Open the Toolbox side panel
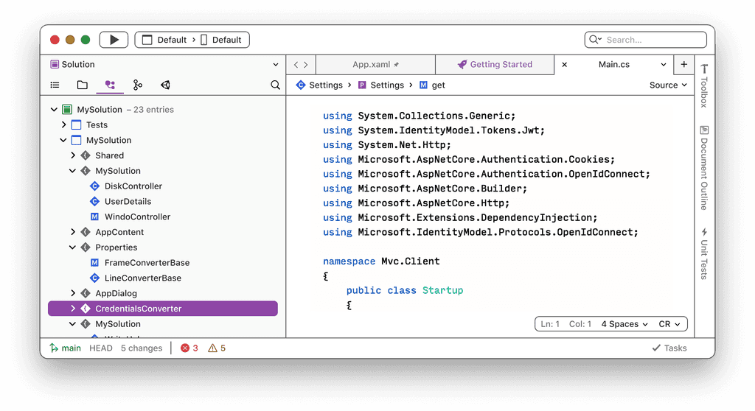Viewport: 755px width, 411px height. (704, 85)
